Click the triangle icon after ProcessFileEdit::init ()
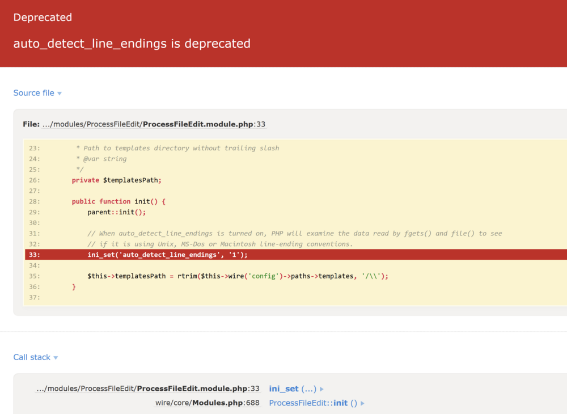 click(363, 403)
